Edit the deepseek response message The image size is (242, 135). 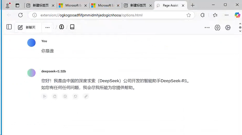pyautogui.click(x=86, y=96)
